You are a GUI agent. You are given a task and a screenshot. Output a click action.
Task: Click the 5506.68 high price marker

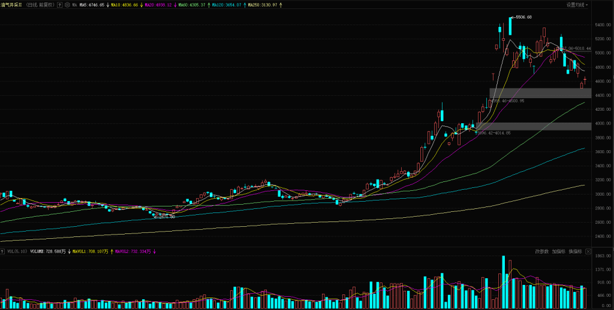[x=523, y=17]
